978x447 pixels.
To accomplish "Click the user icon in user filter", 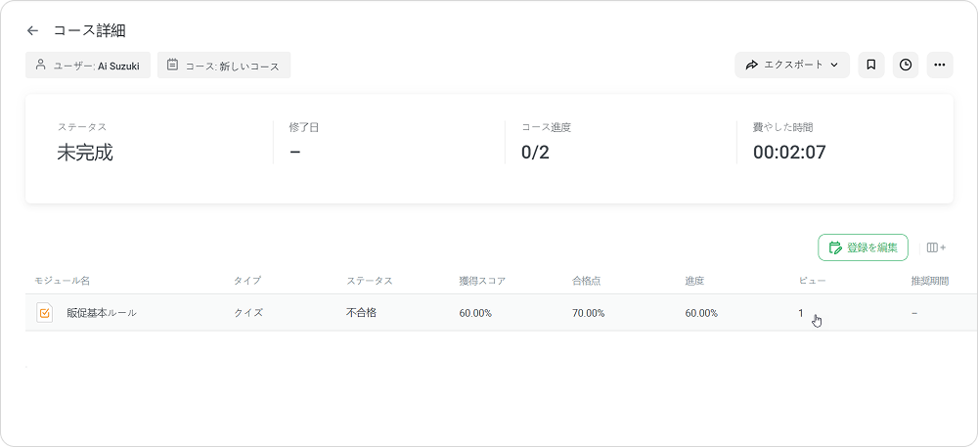I will tap(40, 66).
